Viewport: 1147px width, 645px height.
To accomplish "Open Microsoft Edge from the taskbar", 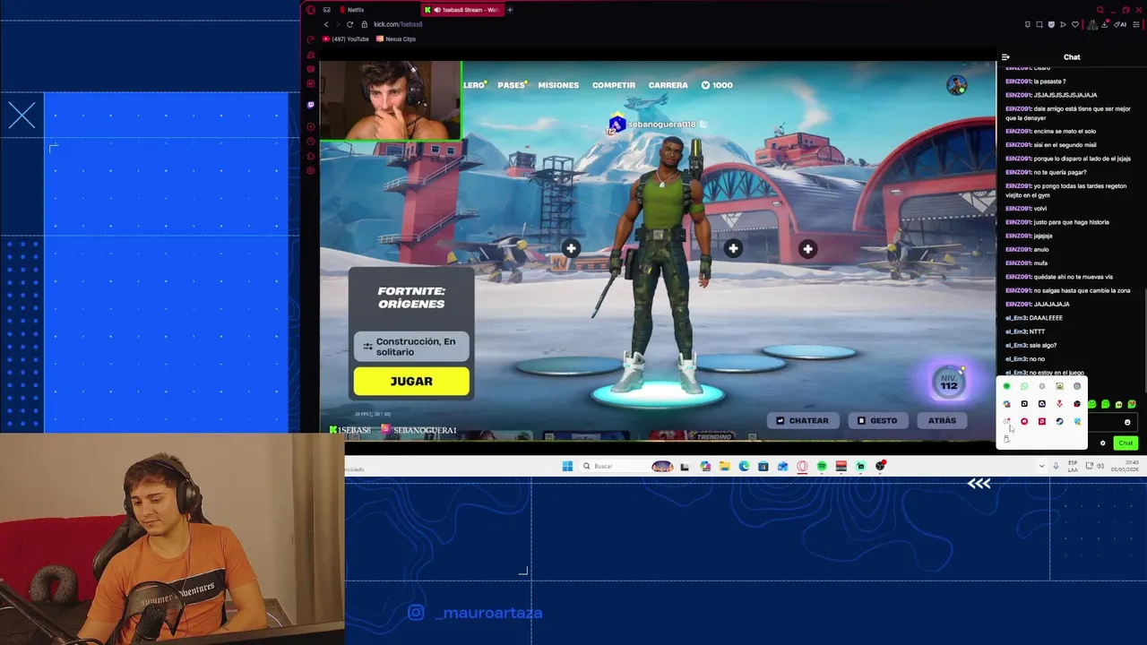I will click(x=744, y=466).
